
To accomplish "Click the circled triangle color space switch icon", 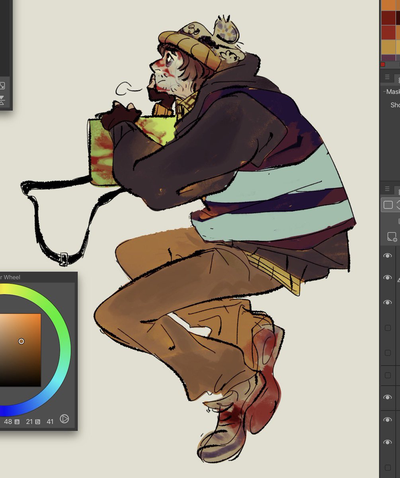I will pos(64,419).
